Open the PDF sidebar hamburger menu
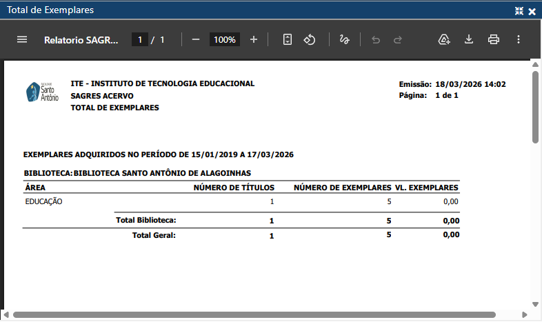This screenshot has height=322, width=542. [22, 40]
